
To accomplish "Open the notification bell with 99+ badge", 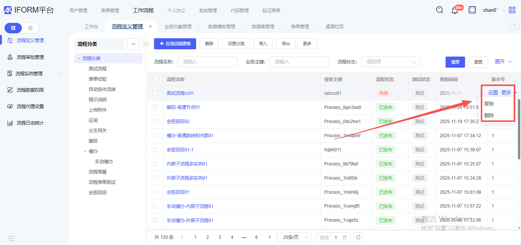I will 455,11.
